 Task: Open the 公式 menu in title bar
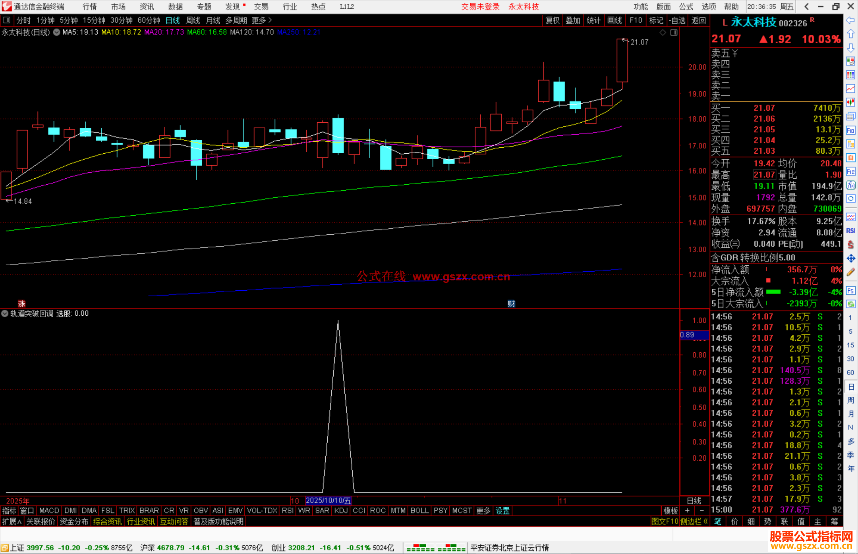coord(686,7)
